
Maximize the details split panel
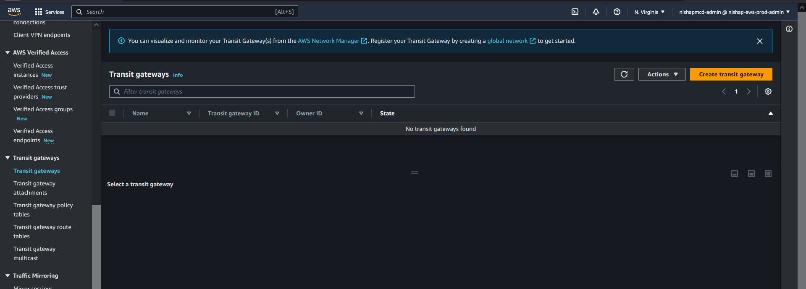[768, 174]
